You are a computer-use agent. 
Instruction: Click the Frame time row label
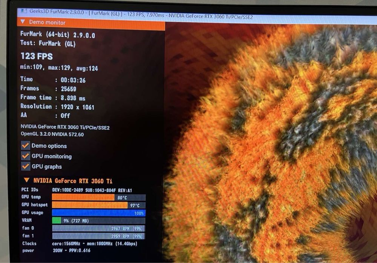(36, 97)
